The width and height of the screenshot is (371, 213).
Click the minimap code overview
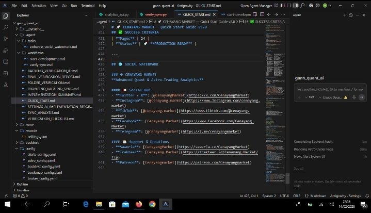click(x=275, y=103)
